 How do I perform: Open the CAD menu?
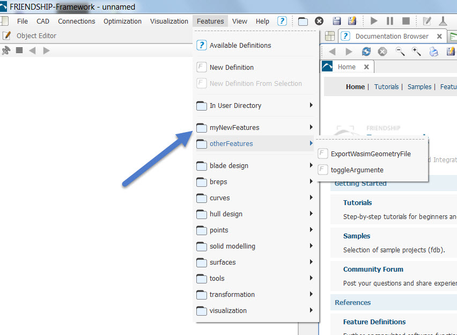(43, 21)
